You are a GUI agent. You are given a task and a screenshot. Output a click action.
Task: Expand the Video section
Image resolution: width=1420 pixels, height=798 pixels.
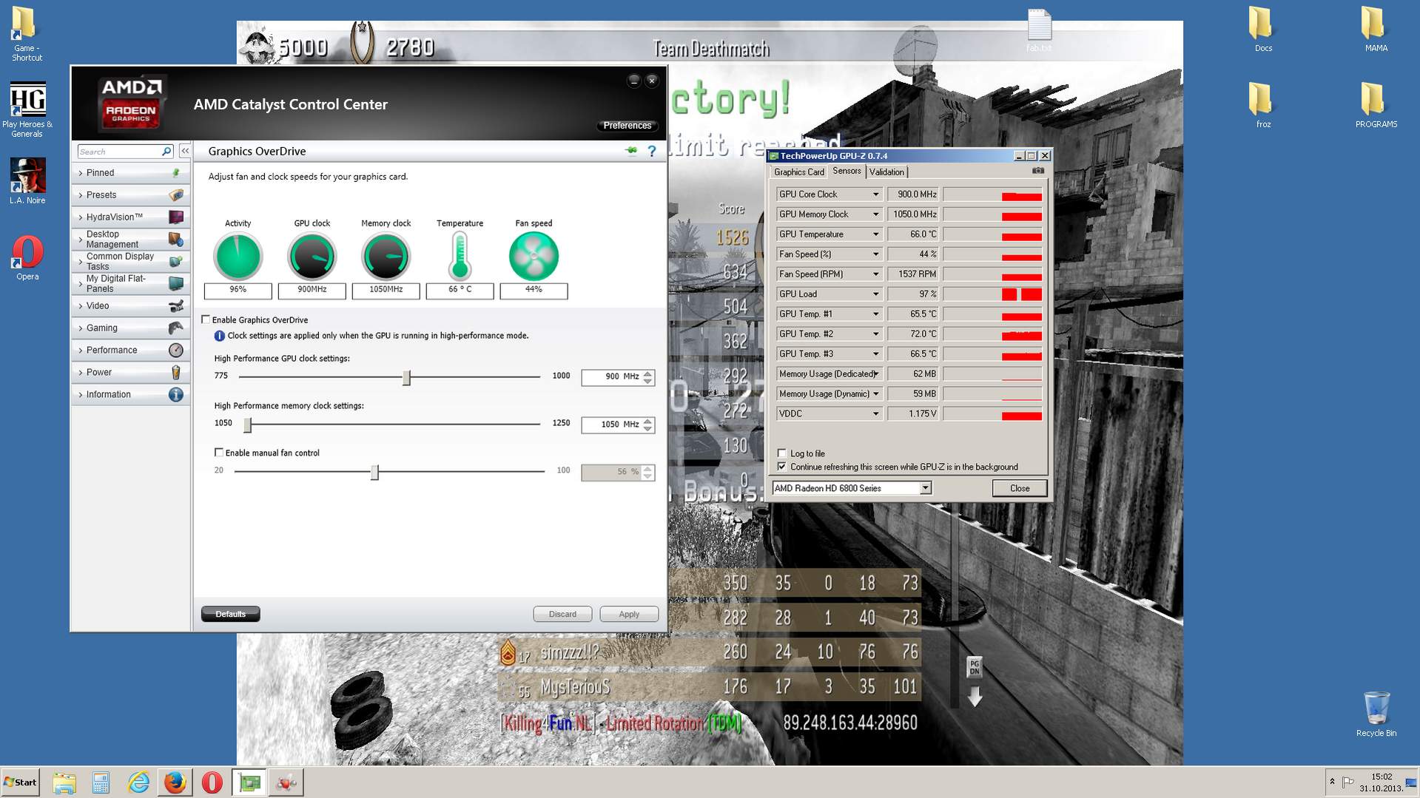pyautogui.click(x=130, y=306)
